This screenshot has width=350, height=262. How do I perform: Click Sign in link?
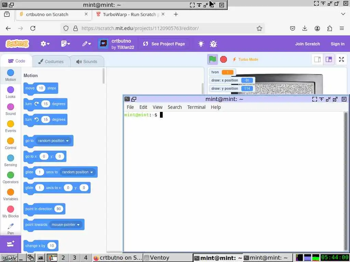(x=337, y=44)
